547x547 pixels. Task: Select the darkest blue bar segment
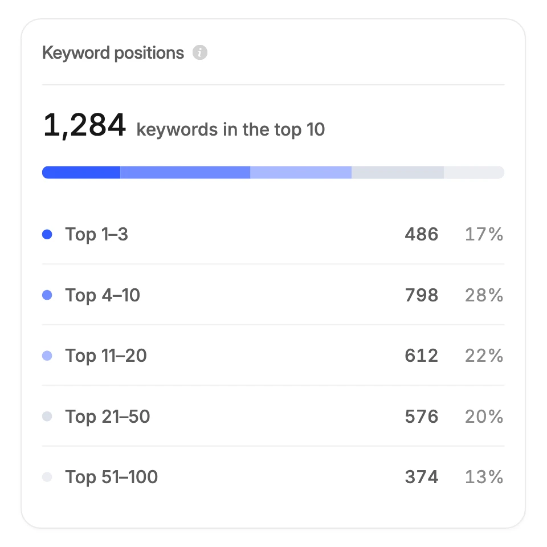coord(81,172)
